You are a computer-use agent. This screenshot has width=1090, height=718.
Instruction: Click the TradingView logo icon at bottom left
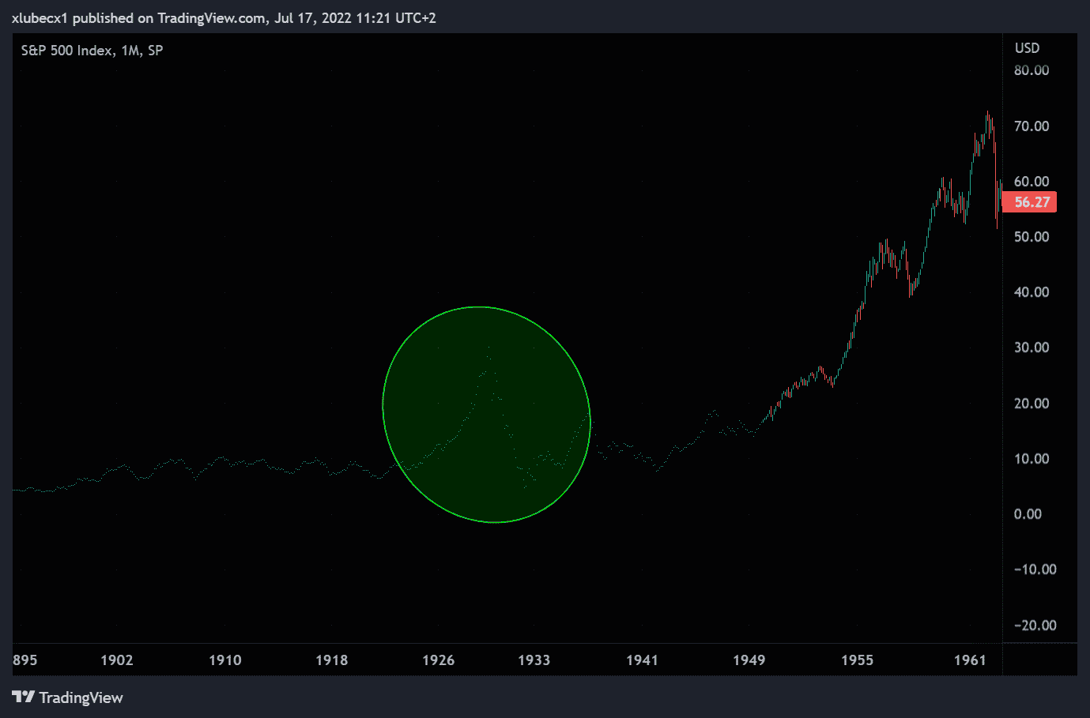[x=24, y=697]
